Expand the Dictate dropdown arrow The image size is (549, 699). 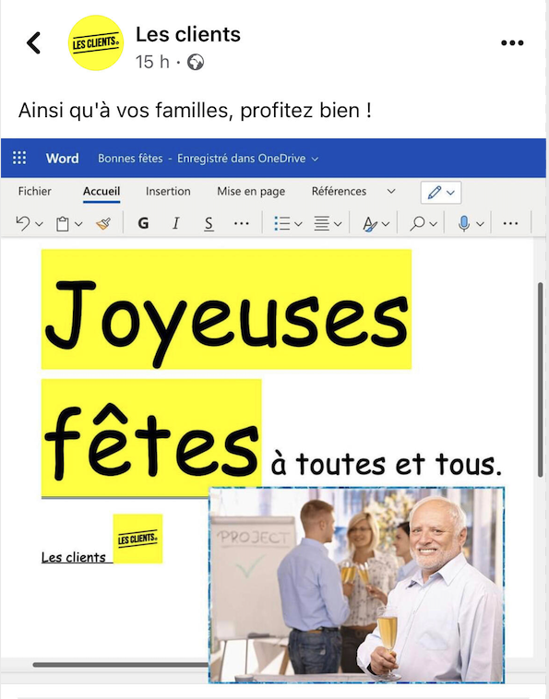(x=481, y=224)
